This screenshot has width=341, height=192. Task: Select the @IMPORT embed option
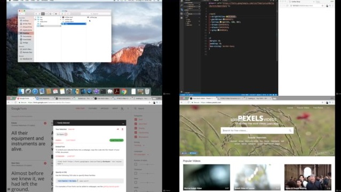point(71,156)
